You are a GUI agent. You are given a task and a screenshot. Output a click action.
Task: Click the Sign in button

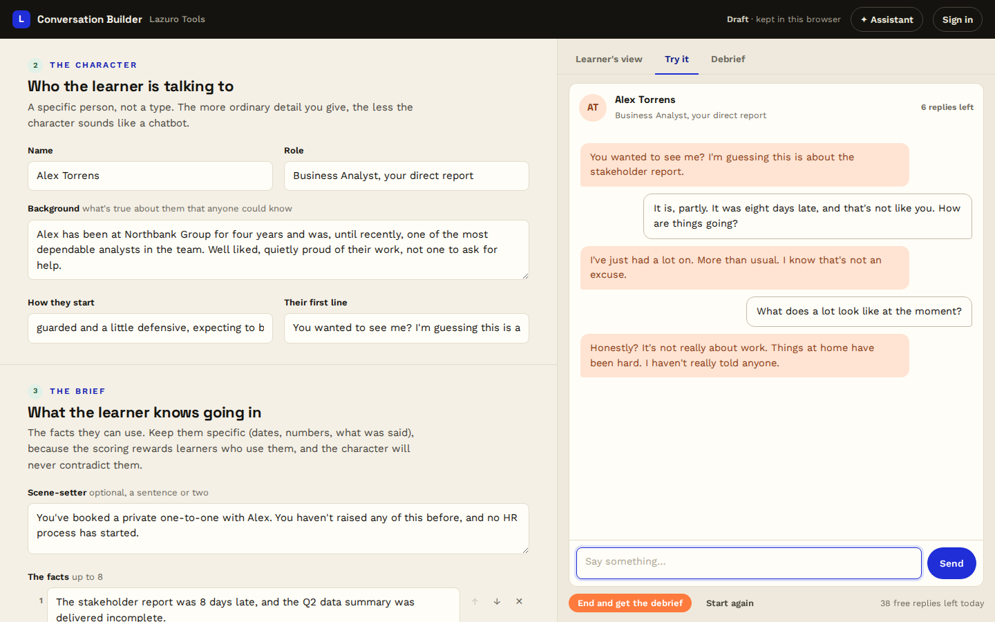(x=958, y=19)
